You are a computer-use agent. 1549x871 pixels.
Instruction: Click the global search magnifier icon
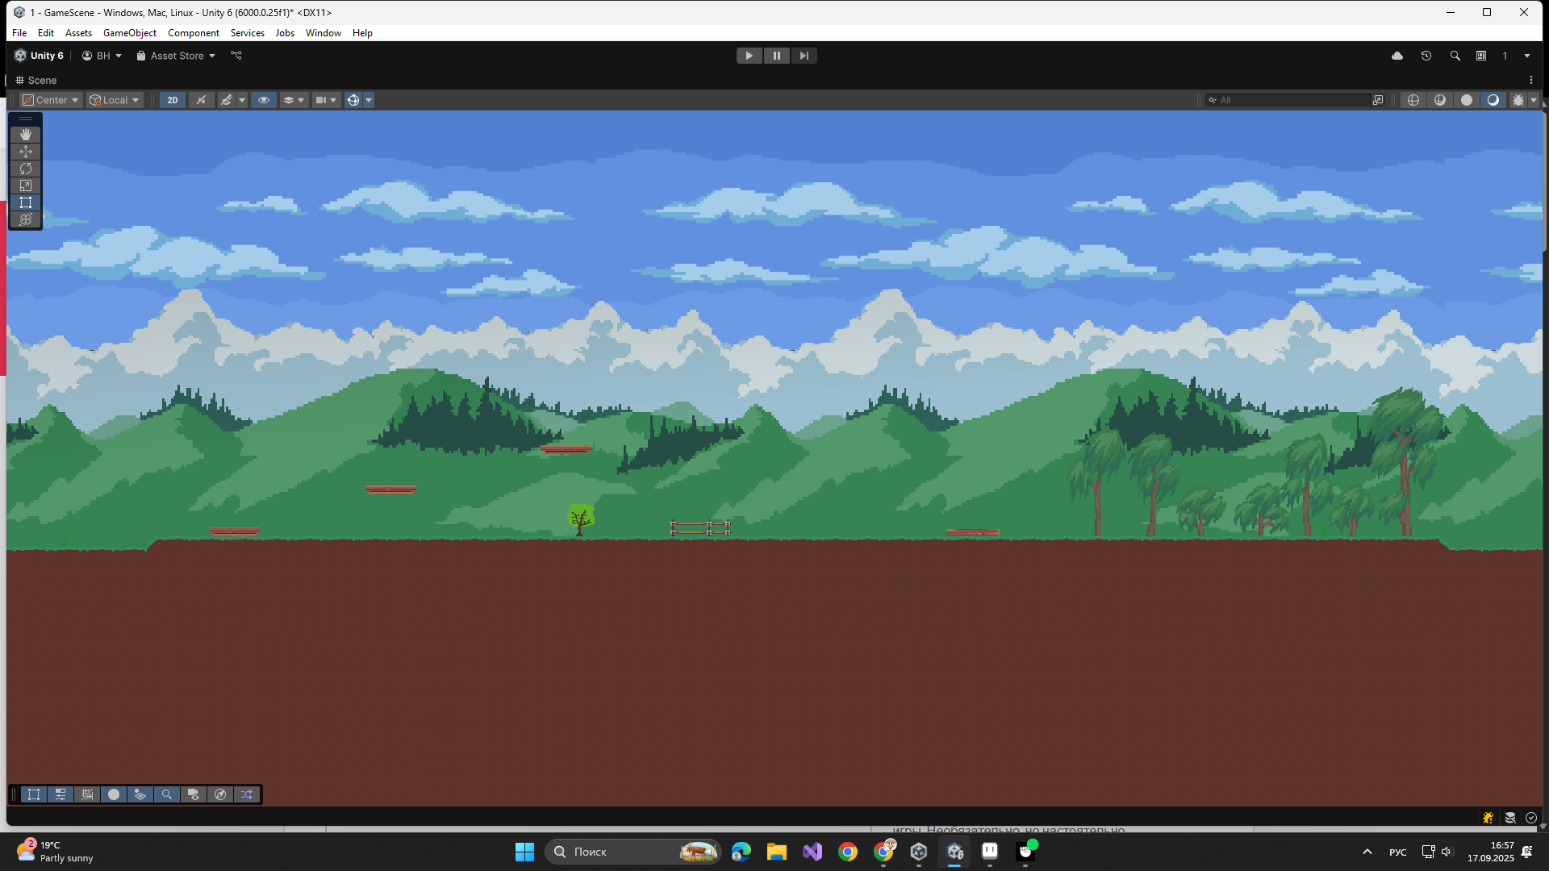coord(1455,56)
